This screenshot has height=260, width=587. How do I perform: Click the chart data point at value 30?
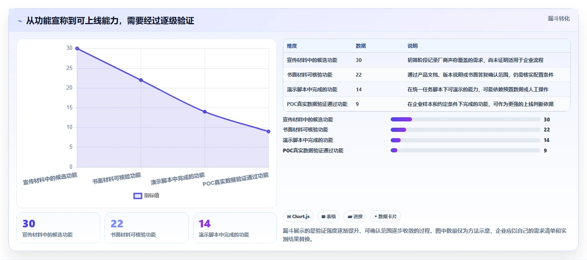click(77, 49)
